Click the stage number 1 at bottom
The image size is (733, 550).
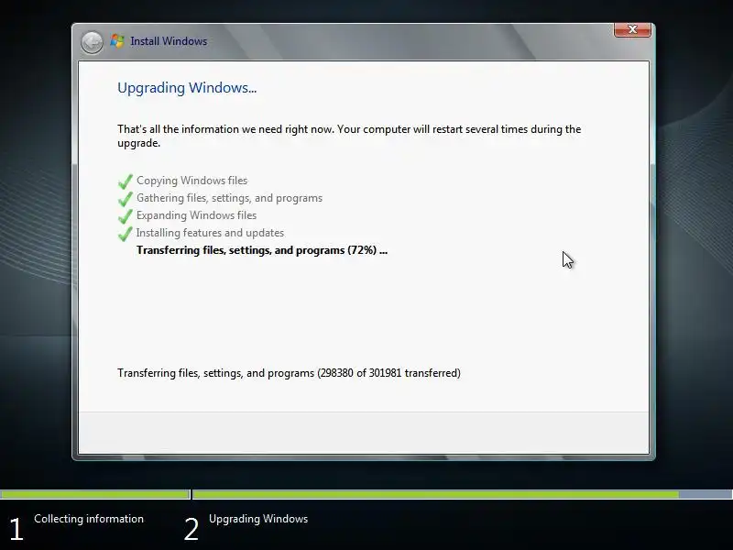(16, 529)
